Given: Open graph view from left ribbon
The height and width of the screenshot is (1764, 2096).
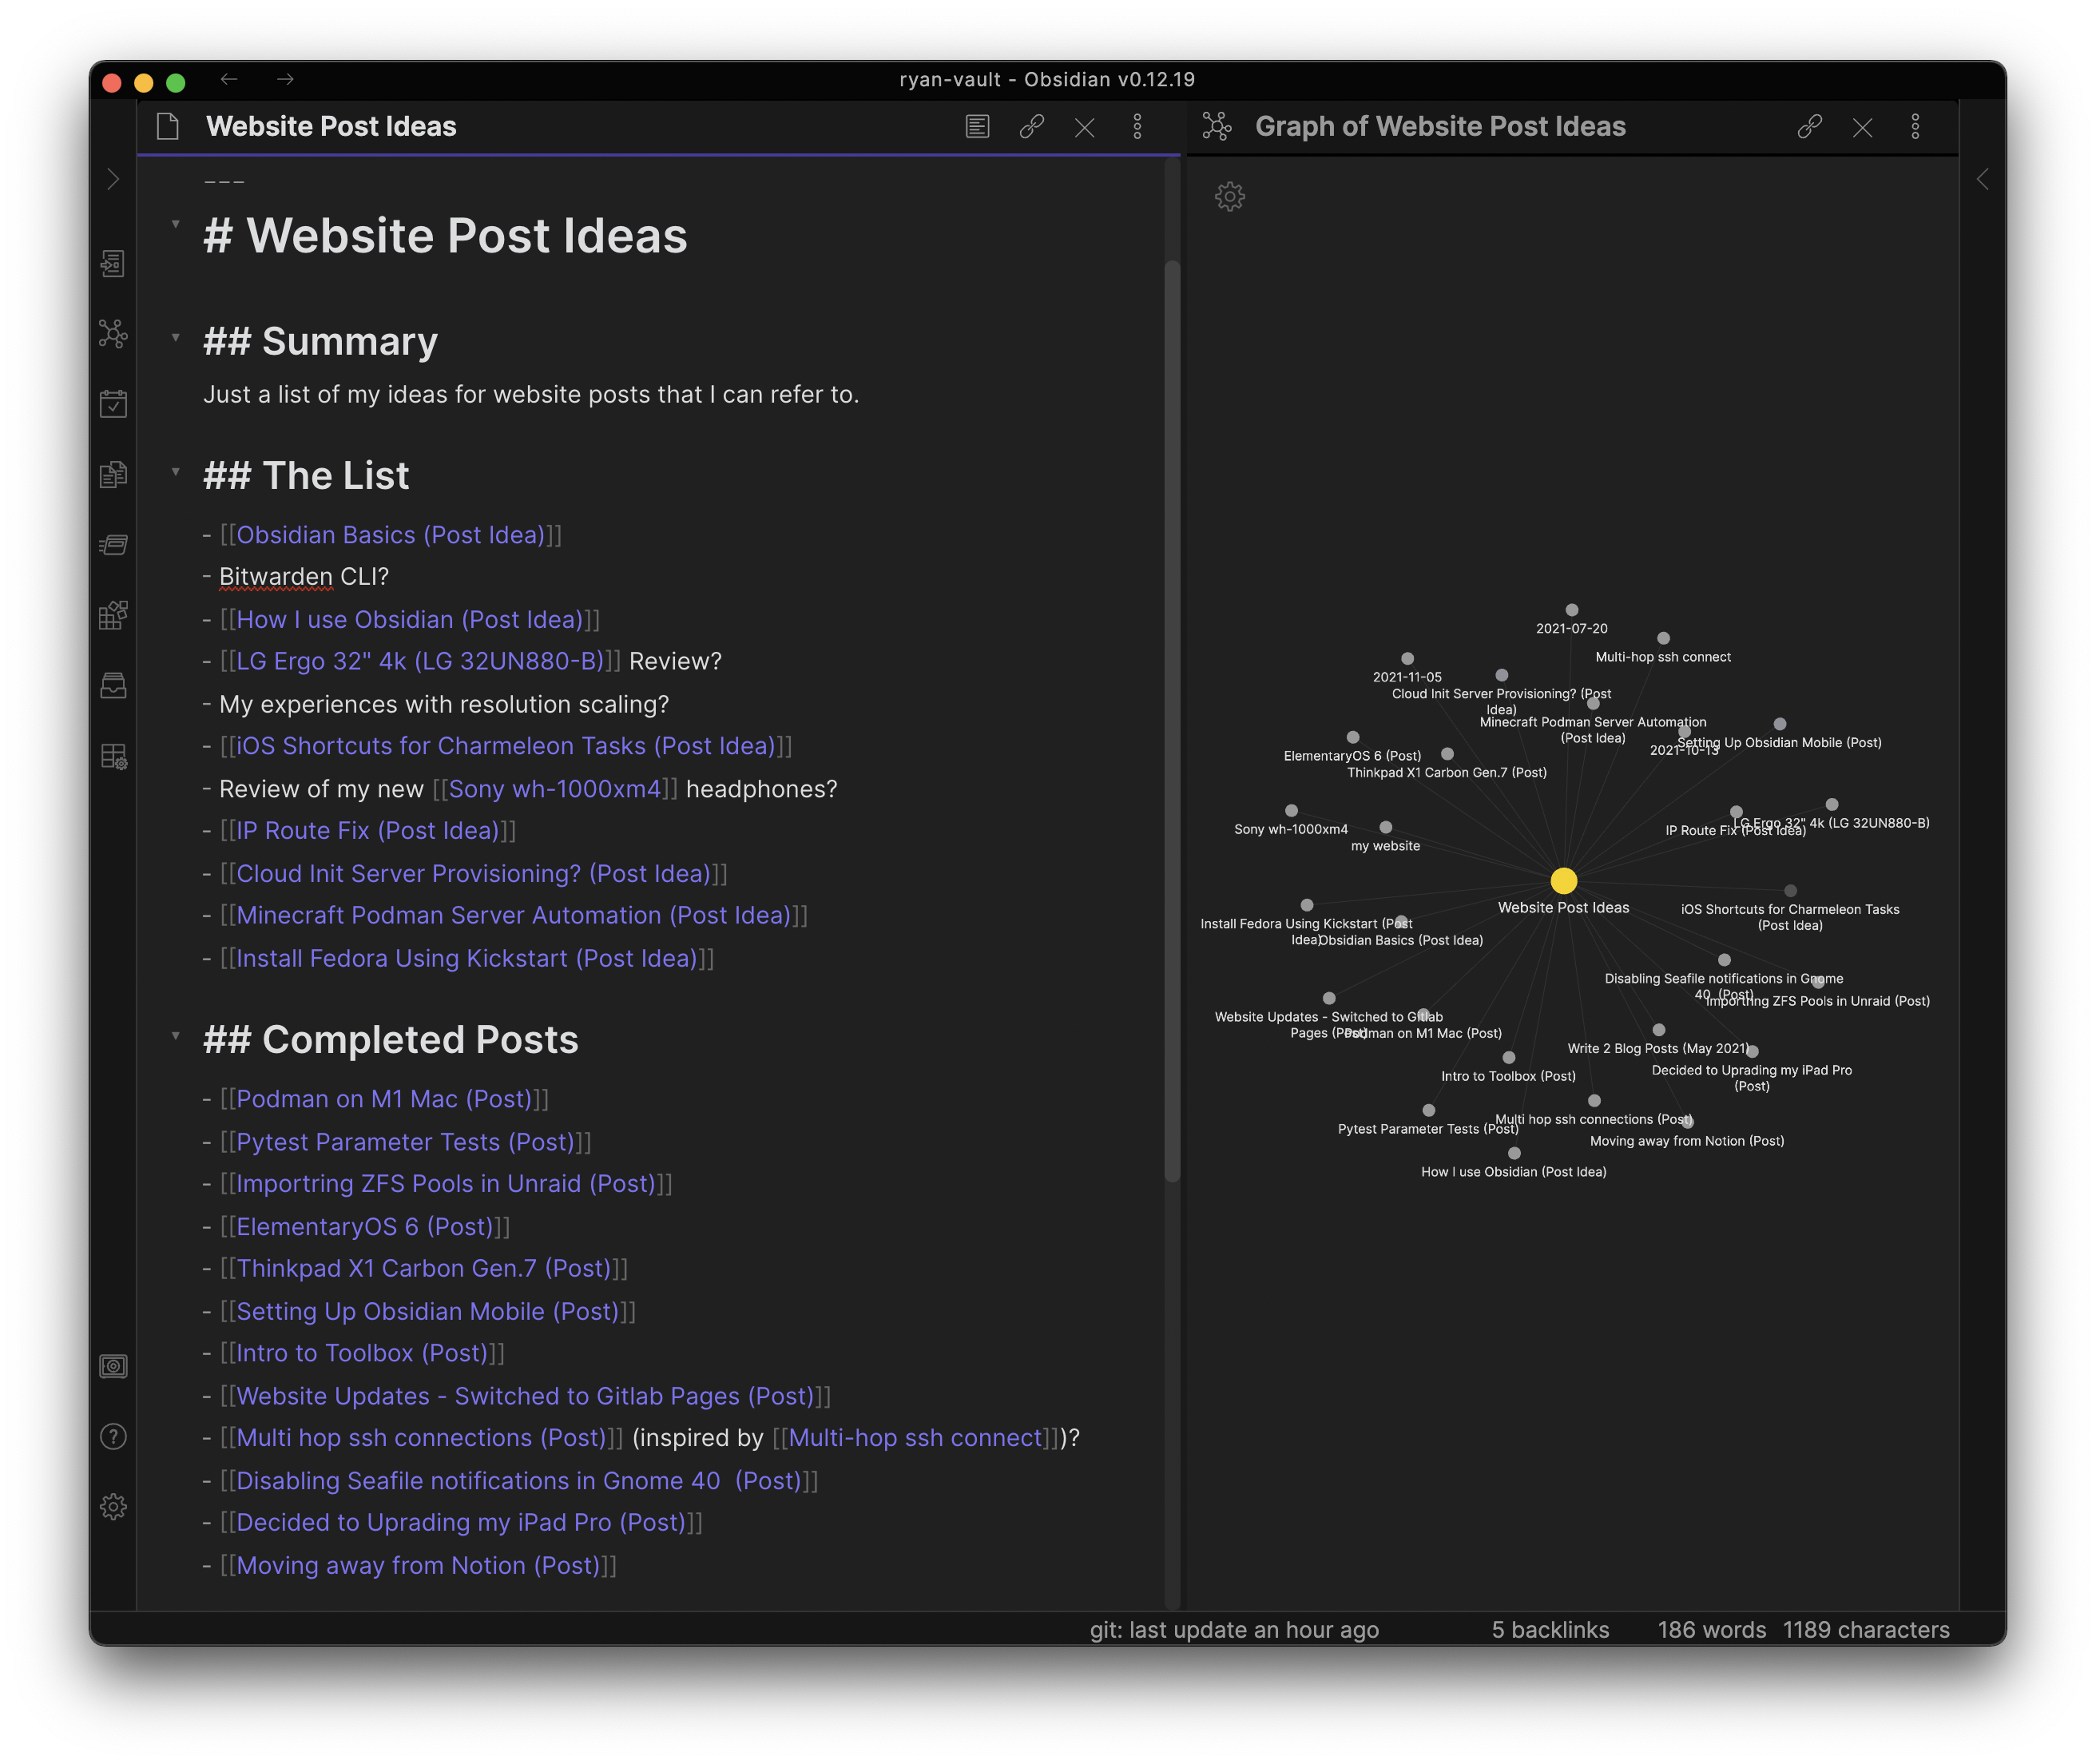Looking at the screenshot, I should point(113,334).
